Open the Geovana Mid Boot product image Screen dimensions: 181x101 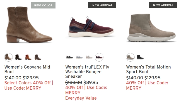click(30, 25)
